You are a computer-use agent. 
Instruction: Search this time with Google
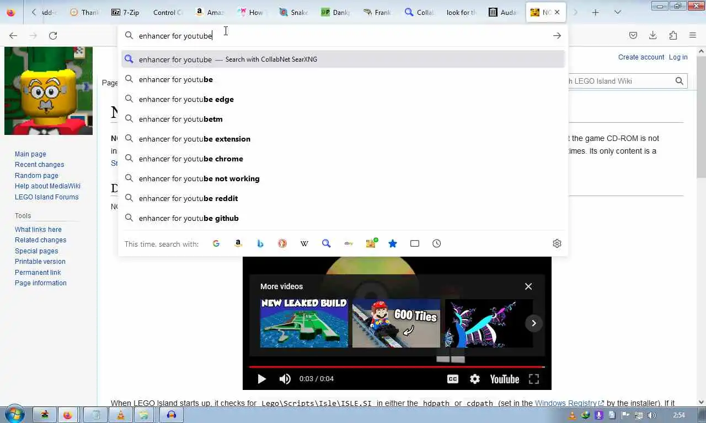tap(216, 243)
